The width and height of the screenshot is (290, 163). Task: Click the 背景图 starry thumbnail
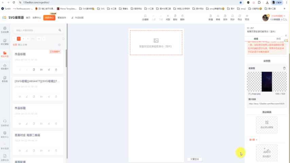point(267,81)
